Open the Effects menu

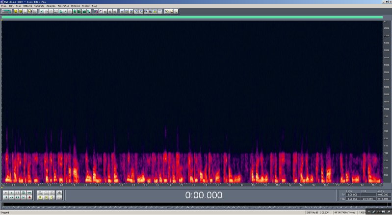coord(27,6)
